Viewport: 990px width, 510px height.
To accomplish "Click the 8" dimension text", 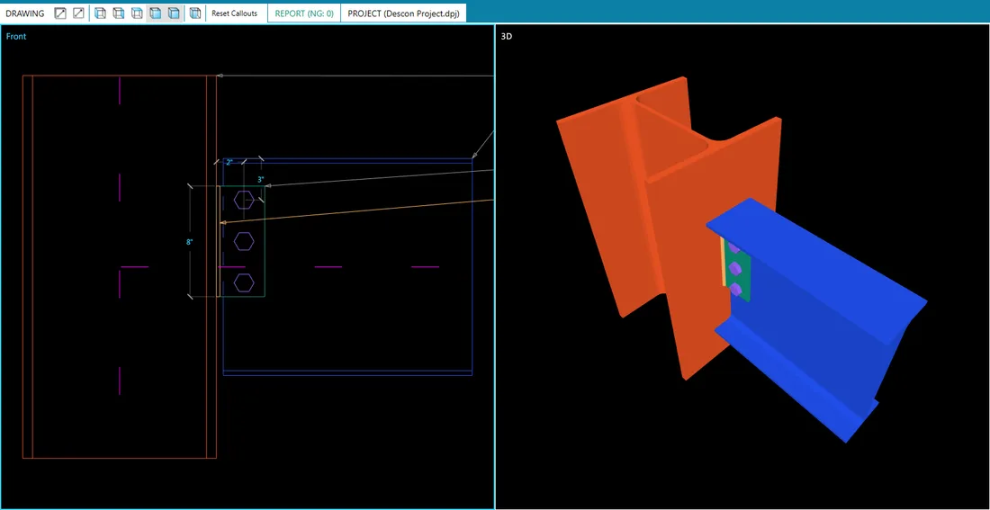I will (x=189, y=242).
